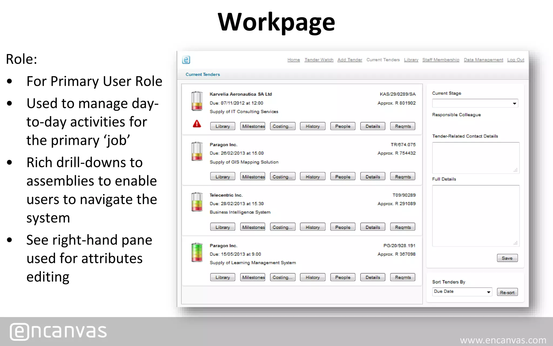The width and height of the screenshot is (553, 346).
Task: Open History for Telecentric Inc. tender
Action: 313,227
